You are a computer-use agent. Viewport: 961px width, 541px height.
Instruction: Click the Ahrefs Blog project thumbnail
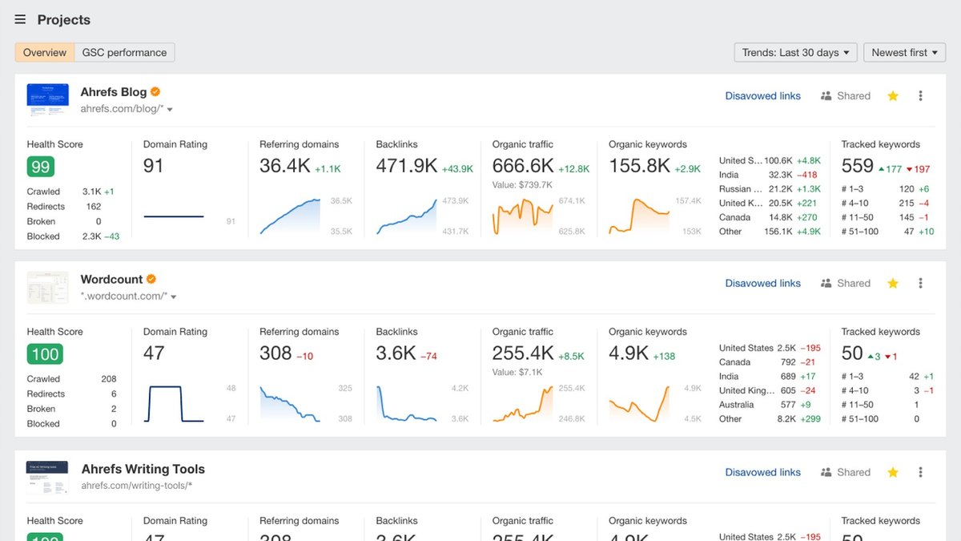pos(48,99)
